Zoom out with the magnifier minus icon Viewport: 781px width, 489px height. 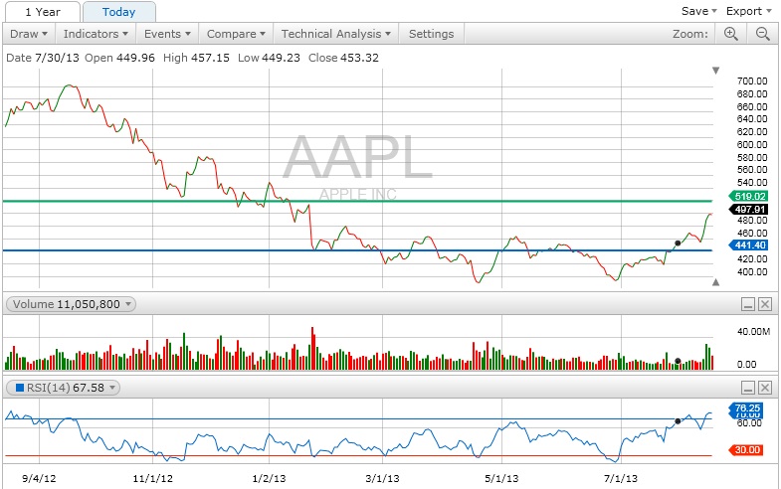click(x=762, y=34)
